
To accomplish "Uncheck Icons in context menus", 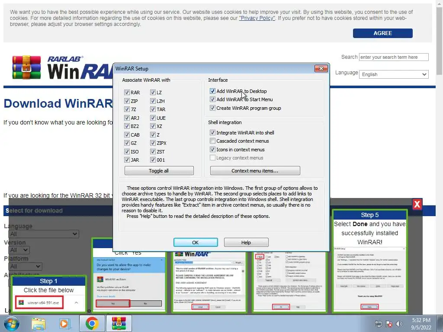I will [x=212, y=149].
